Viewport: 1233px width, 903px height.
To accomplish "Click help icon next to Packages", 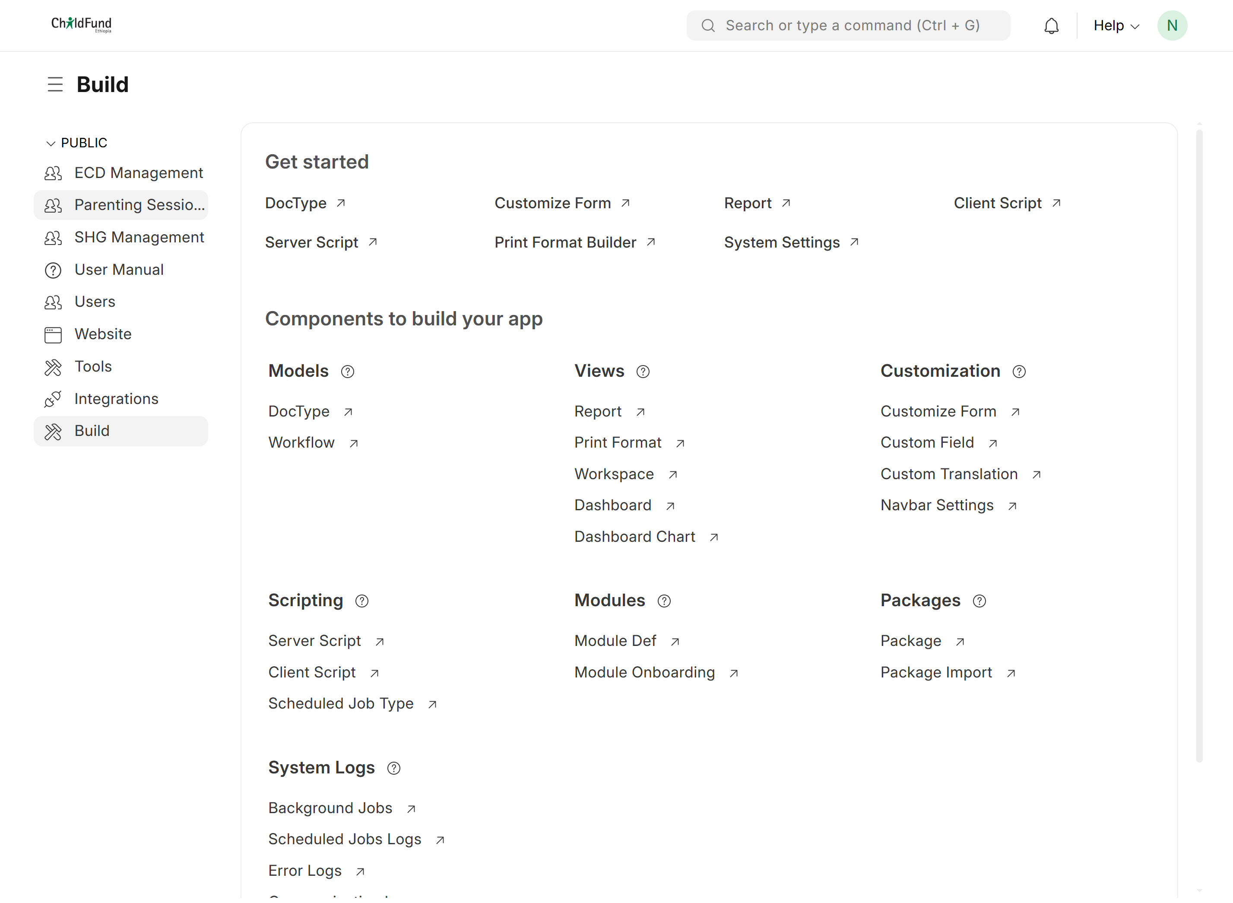I will [979, 601].
